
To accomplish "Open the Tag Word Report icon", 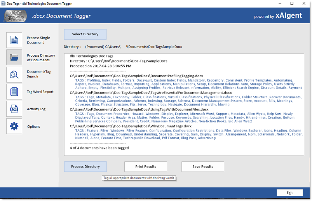I will click(x=14, y=92).
